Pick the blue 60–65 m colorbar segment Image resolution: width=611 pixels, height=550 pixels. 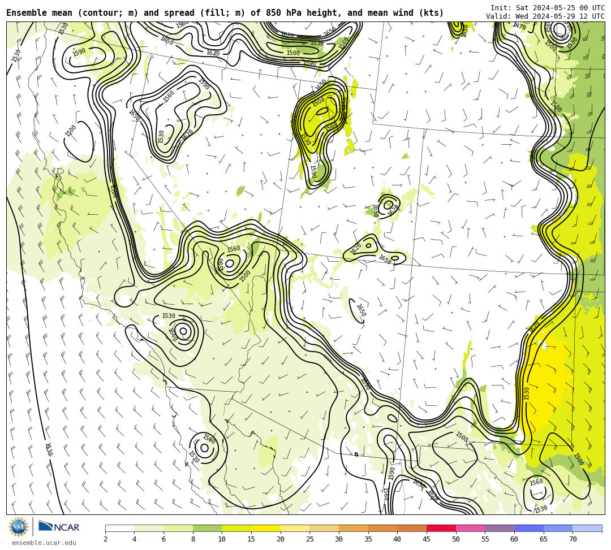(x=529, y=528)
